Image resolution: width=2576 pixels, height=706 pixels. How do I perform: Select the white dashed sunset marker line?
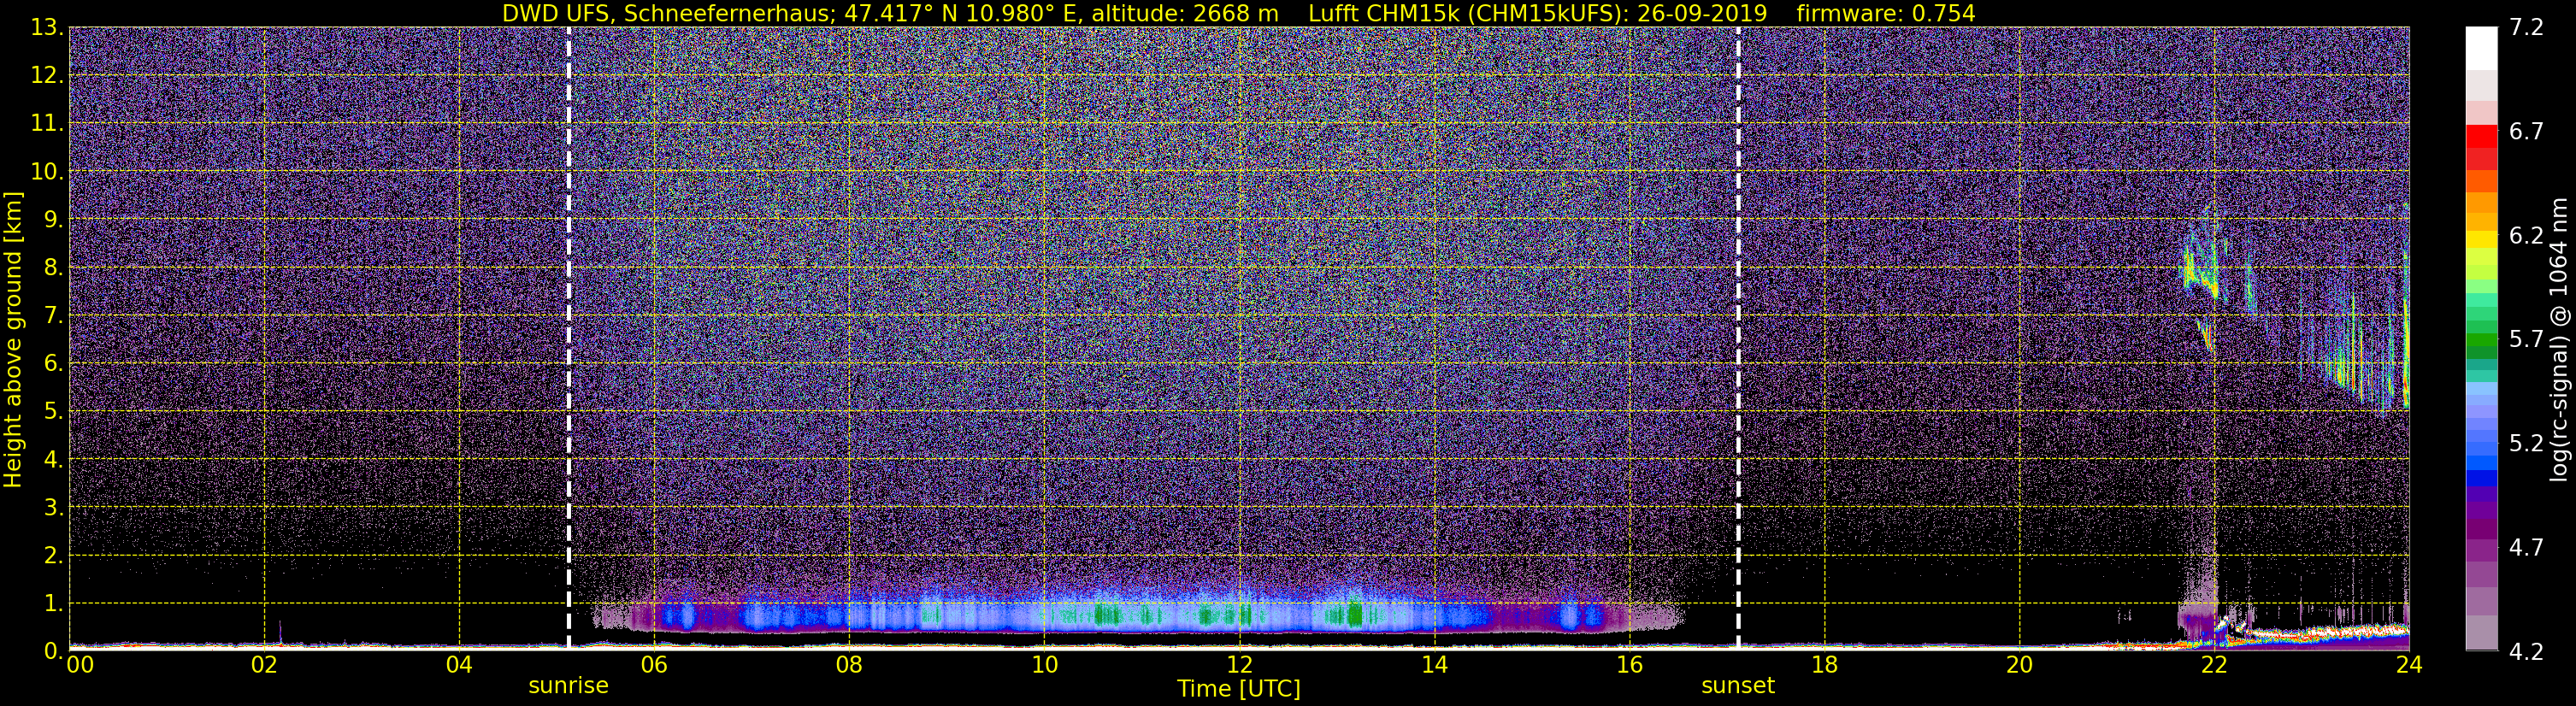1738,338
